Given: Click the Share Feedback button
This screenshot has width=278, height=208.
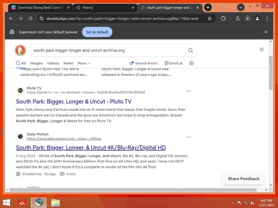Looking at the screenshot, I should (244, 179).
